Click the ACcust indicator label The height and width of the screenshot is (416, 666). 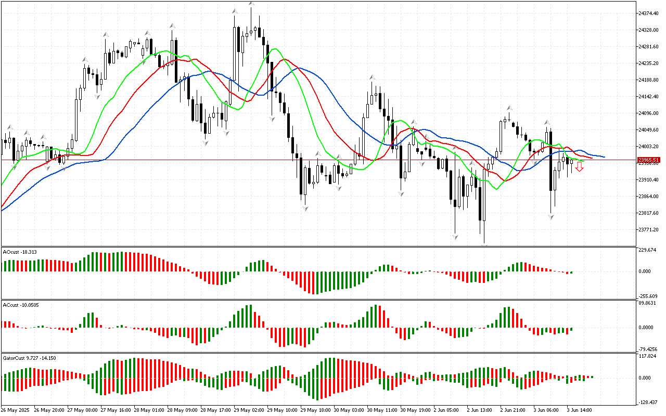click(x=20, y=305)
